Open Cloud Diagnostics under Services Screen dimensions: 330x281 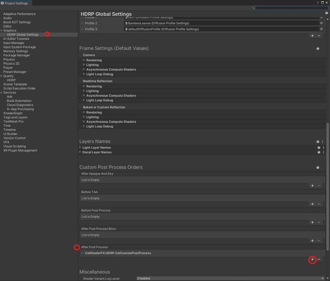click(x=20, y=105)
